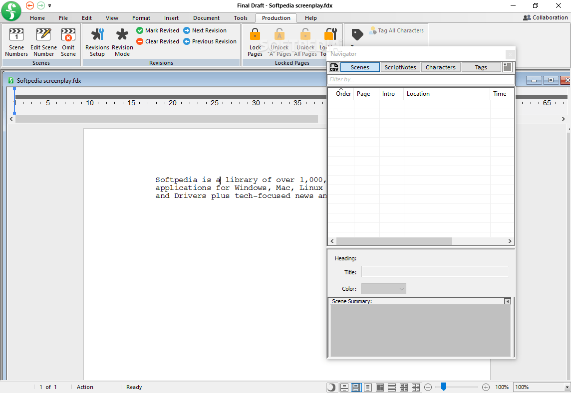Select the highlighted page view icon
Screen dimensions: 571x393
[356, 387]
